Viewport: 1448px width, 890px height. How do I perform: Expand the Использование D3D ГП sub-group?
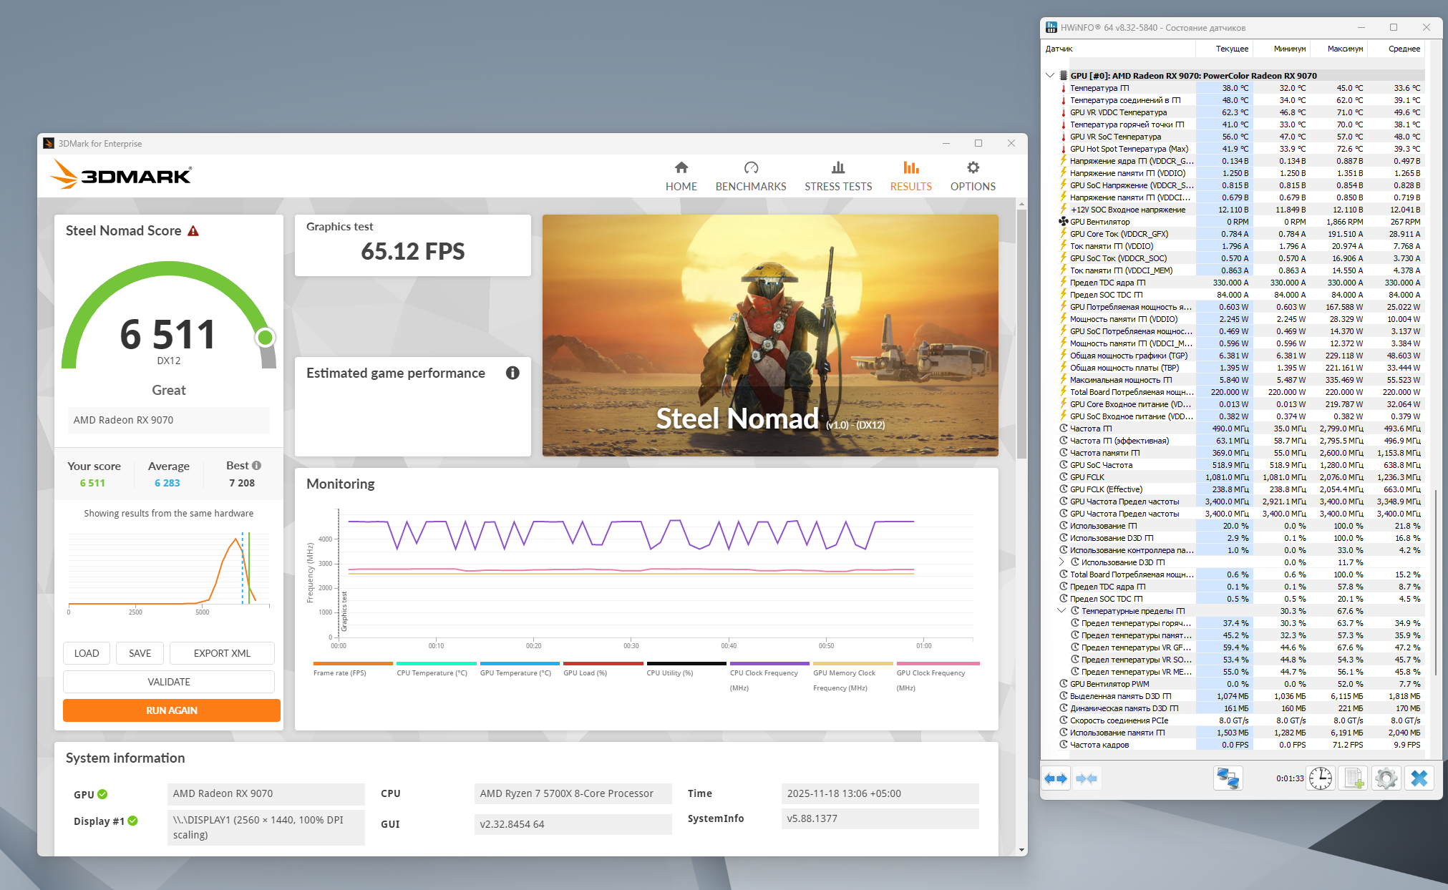(x=1061, y=562)
